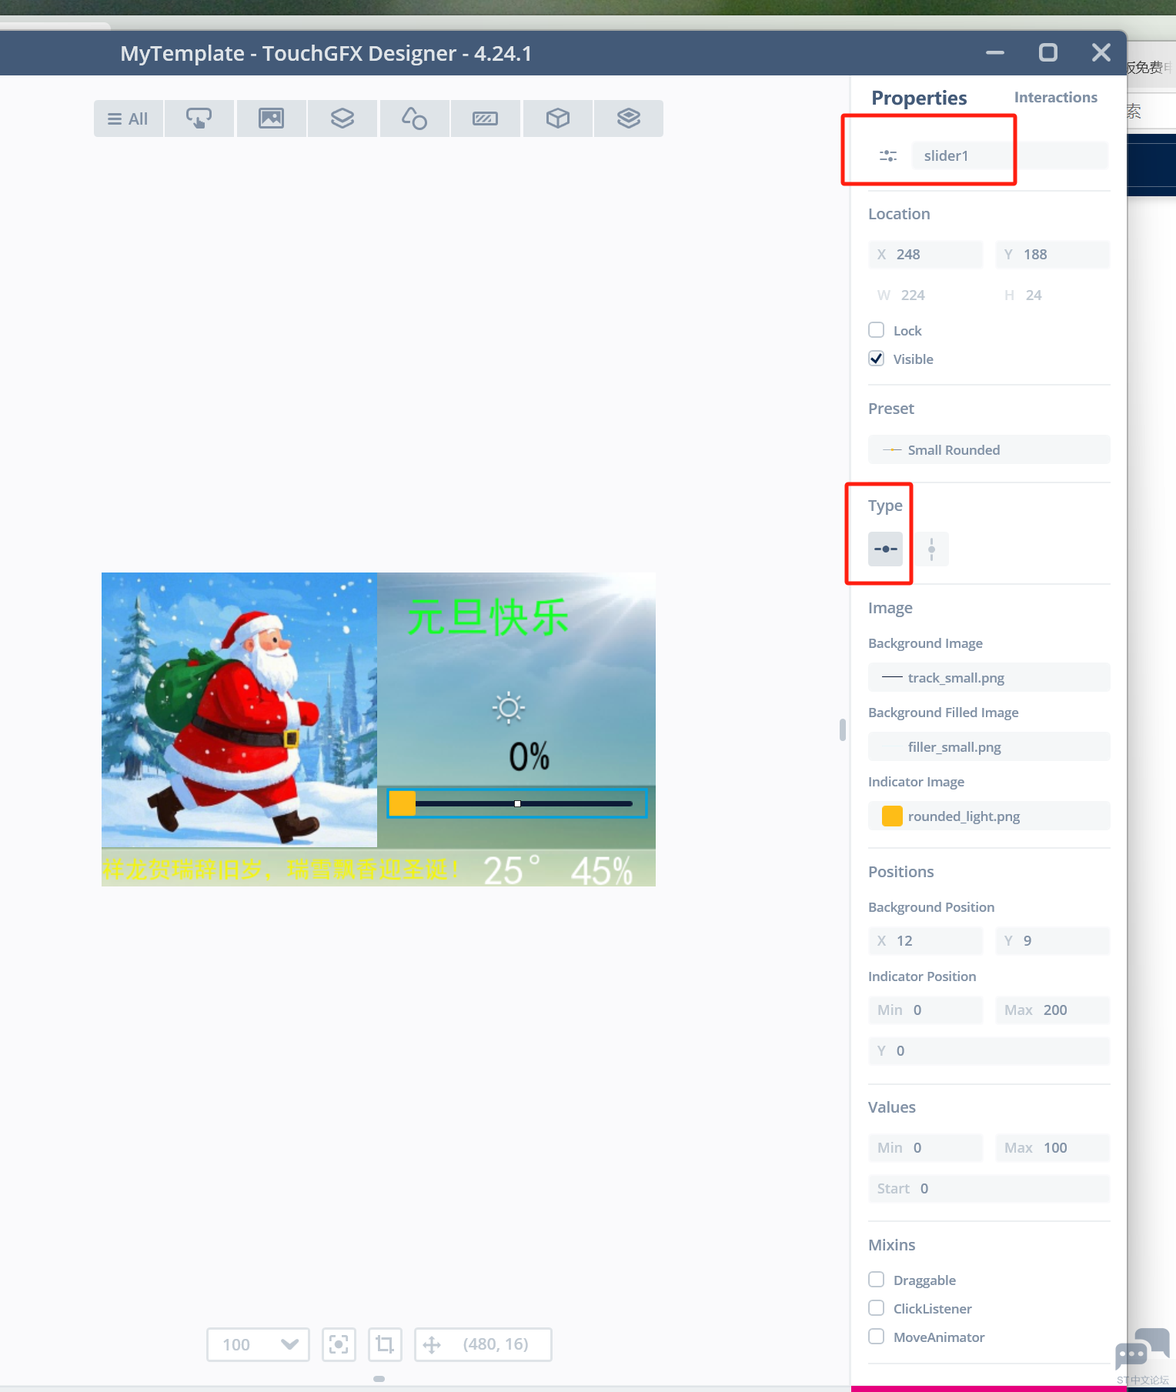Screen dimensions: 1176x1392
Task: Close the TouchGFX Designer window
Action: [x=1101, y=52]
